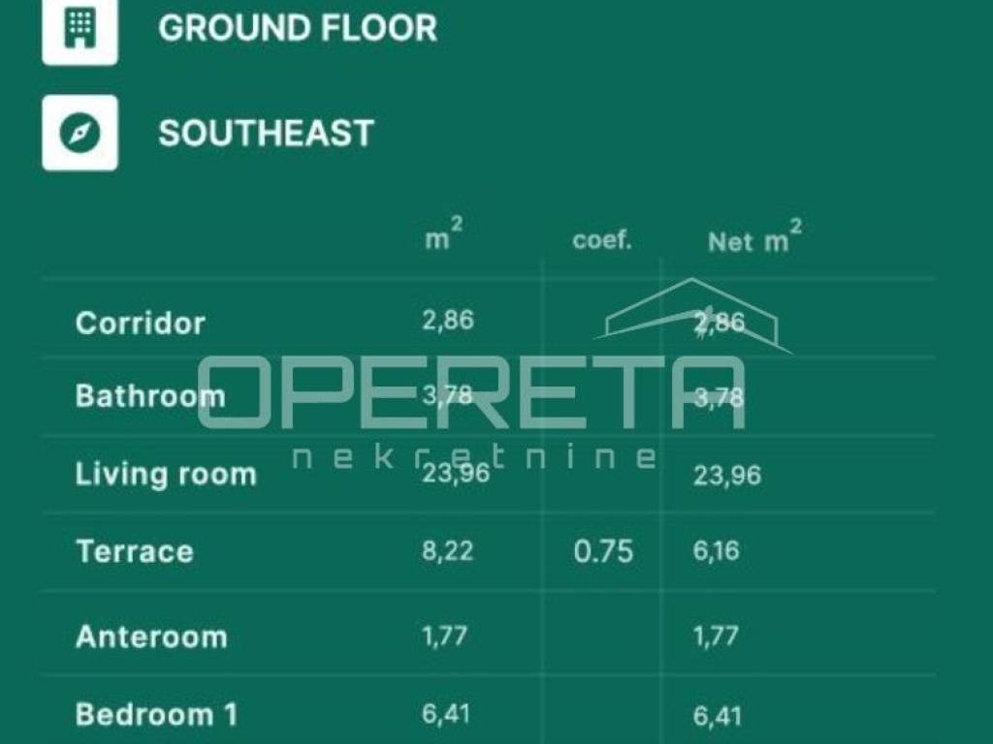Click the Terrace coefficient 0.75

point(603,551)
